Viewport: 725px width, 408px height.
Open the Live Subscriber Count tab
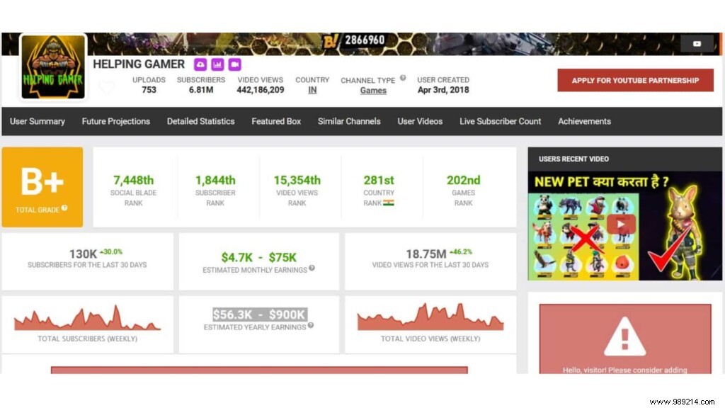pos(500,121)
